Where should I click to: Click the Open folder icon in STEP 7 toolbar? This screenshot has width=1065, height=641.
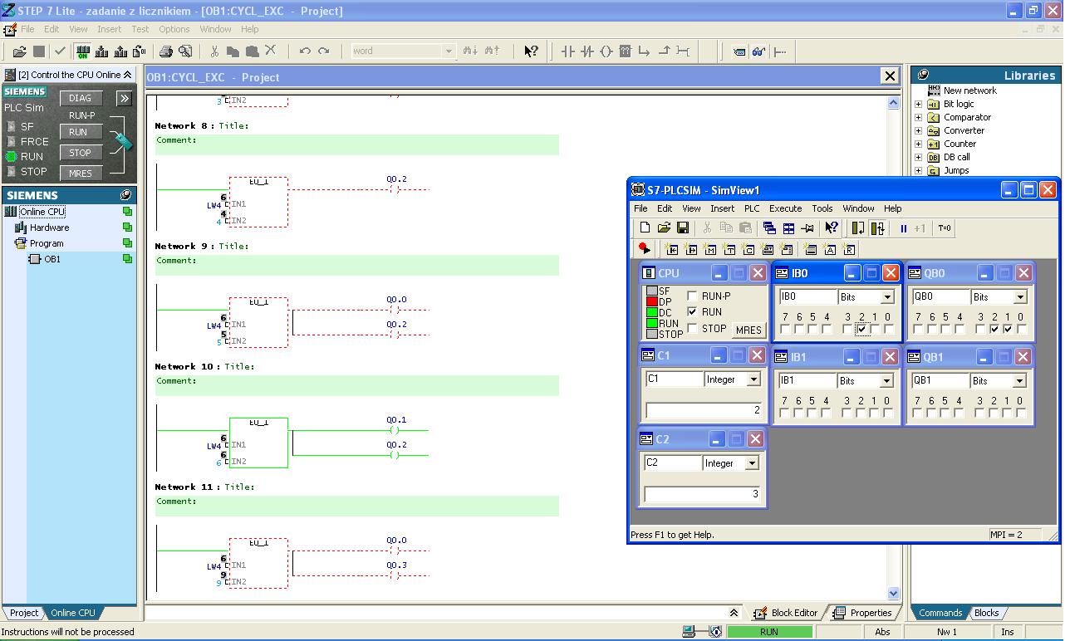(20, 51)
